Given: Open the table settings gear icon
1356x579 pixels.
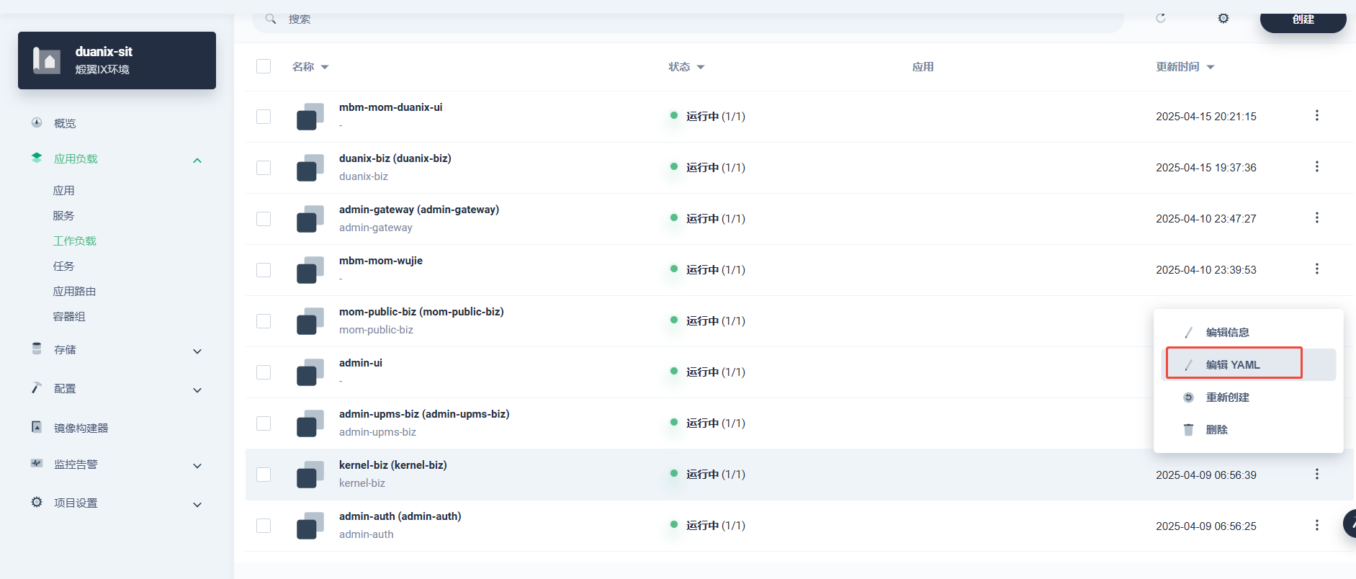Looking at the screenshot, I should point(1223,18).
